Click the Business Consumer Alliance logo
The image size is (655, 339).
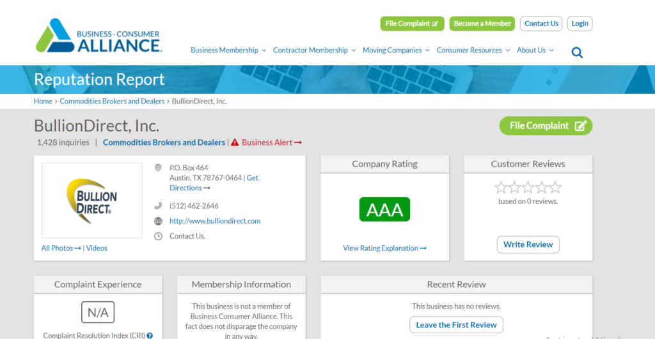[x=99, y=36]
